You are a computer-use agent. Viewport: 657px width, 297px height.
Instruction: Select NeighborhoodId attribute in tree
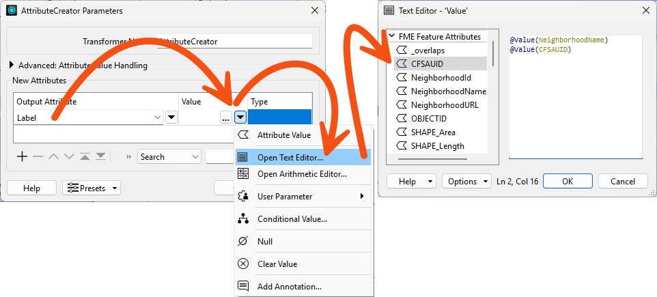(441, 78)
